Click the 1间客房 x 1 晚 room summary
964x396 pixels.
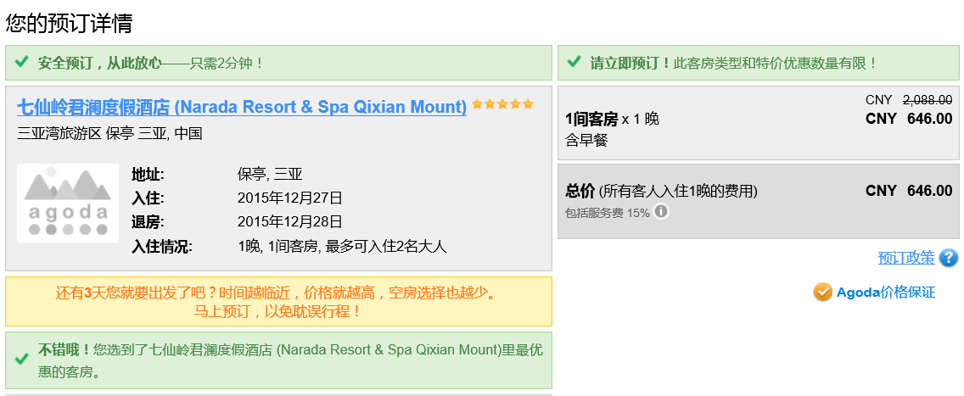612,120
